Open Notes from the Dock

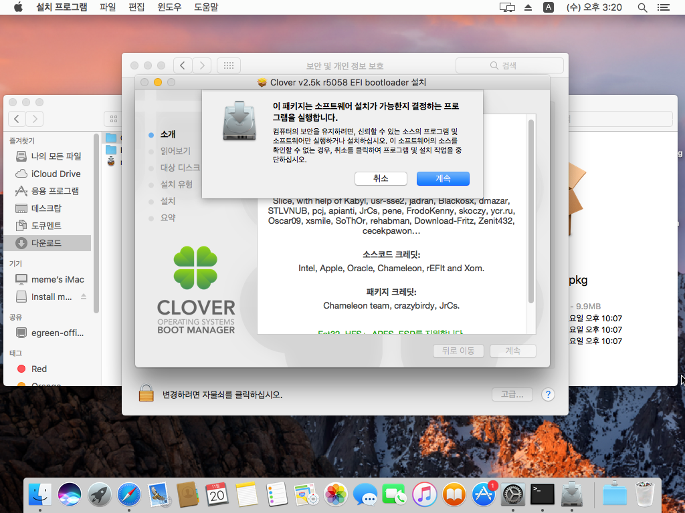[x=247, y=495]
